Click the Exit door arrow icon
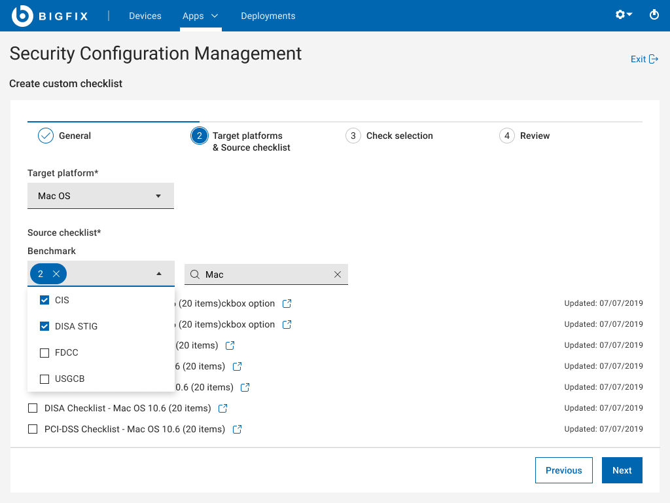Viewport: 670px width, 503px height. pos(654,59)
